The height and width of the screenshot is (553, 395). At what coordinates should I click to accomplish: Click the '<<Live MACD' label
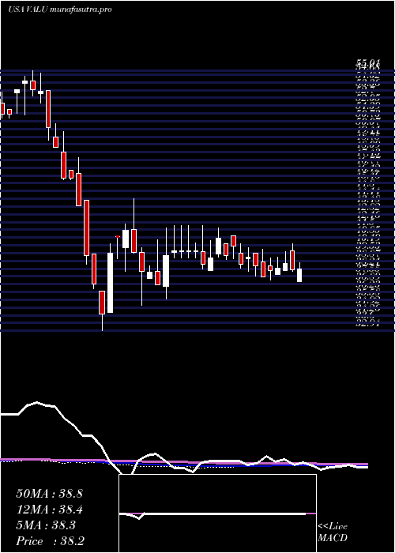(333, 532)
